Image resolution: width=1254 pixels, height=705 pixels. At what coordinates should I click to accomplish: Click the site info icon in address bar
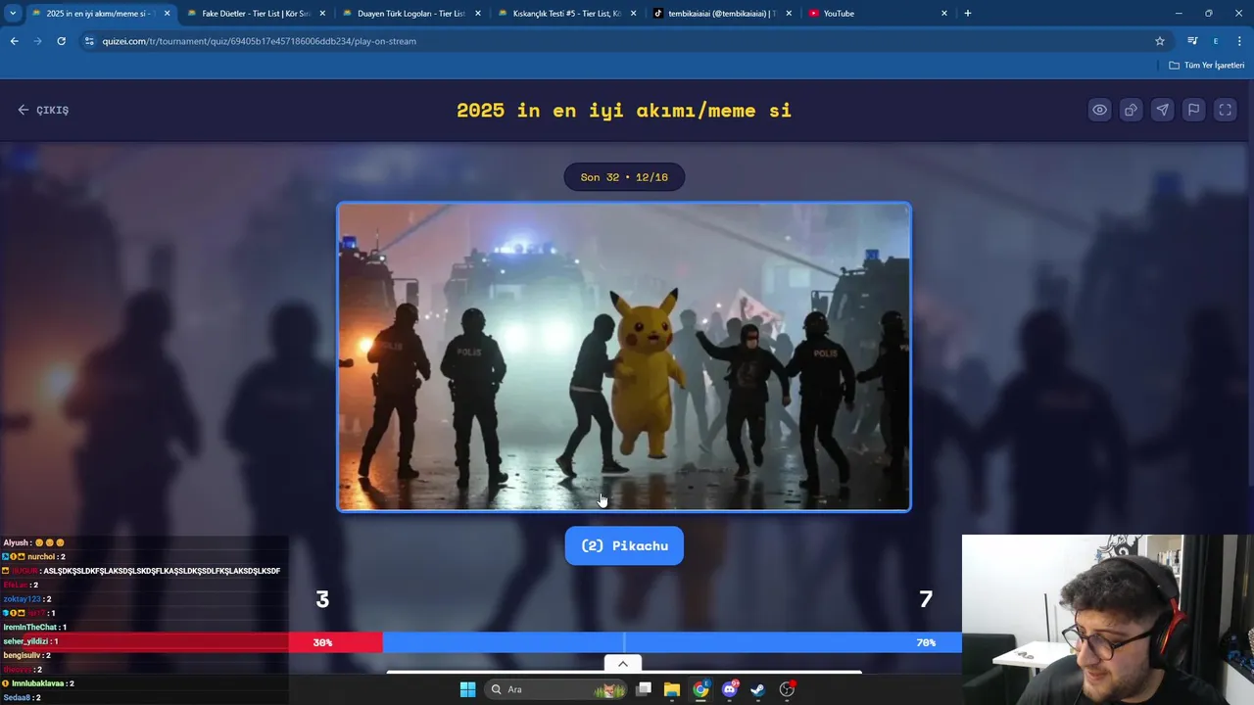click(x=89, y=41)
